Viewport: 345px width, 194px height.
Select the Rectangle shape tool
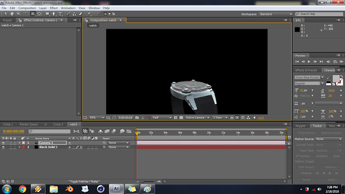pyautogui.click(x=47, y=14)
